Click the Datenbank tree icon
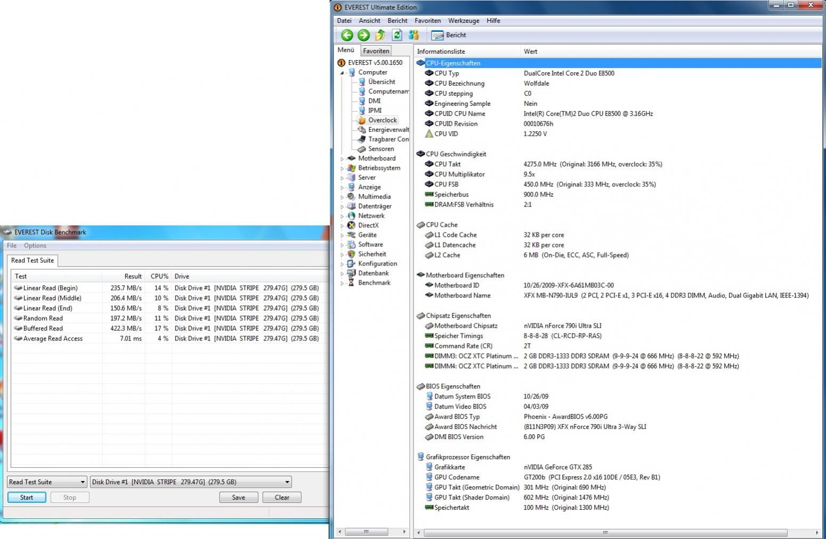 [x=351, y=273]
